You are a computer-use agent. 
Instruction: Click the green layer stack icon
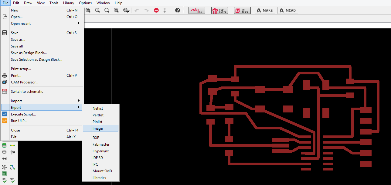click(x=4, y=145)
